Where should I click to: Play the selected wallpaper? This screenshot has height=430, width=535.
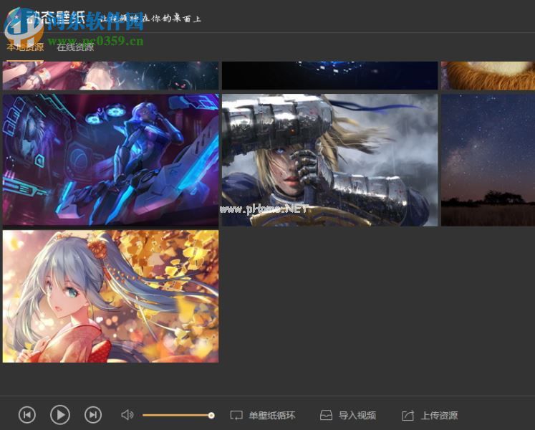(60, 415)
